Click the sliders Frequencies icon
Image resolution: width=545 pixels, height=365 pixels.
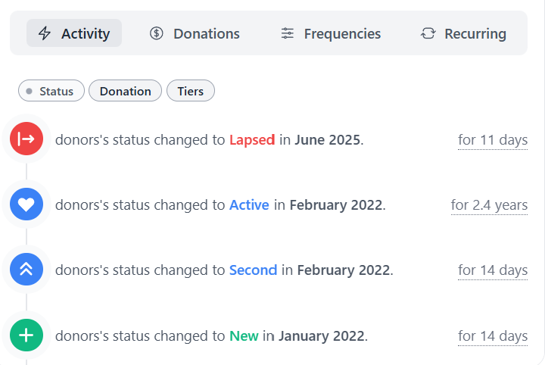coord(288,33)
